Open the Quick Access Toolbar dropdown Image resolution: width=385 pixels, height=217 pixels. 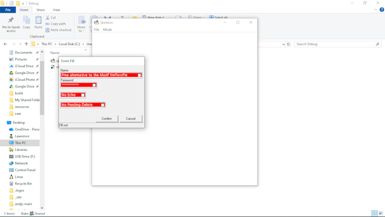coord(23,3)
